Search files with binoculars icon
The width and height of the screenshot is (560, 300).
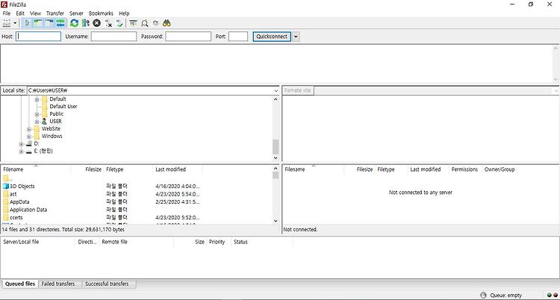point(167,23)
